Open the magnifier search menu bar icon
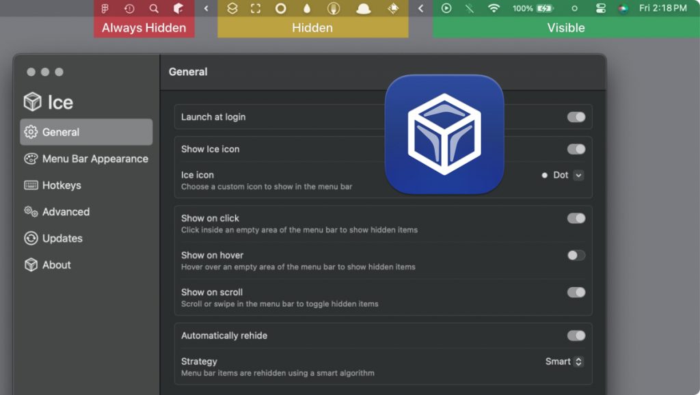Viewport: 700px width, 395px height. (154, 9)
